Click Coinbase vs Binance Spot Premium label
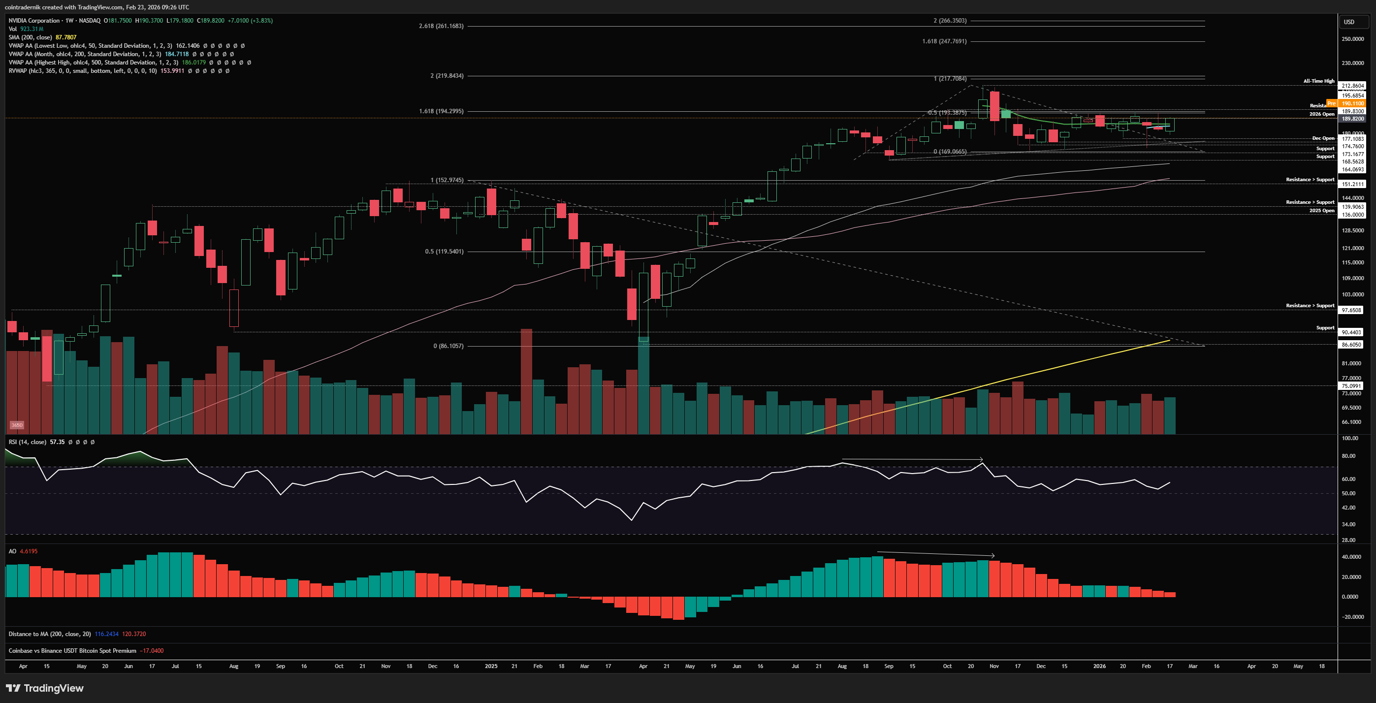The image size is (1376, 703). point(72,651)
